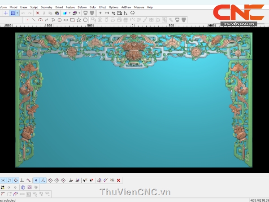Select the arc drawing tool

(x=40, y=20)
